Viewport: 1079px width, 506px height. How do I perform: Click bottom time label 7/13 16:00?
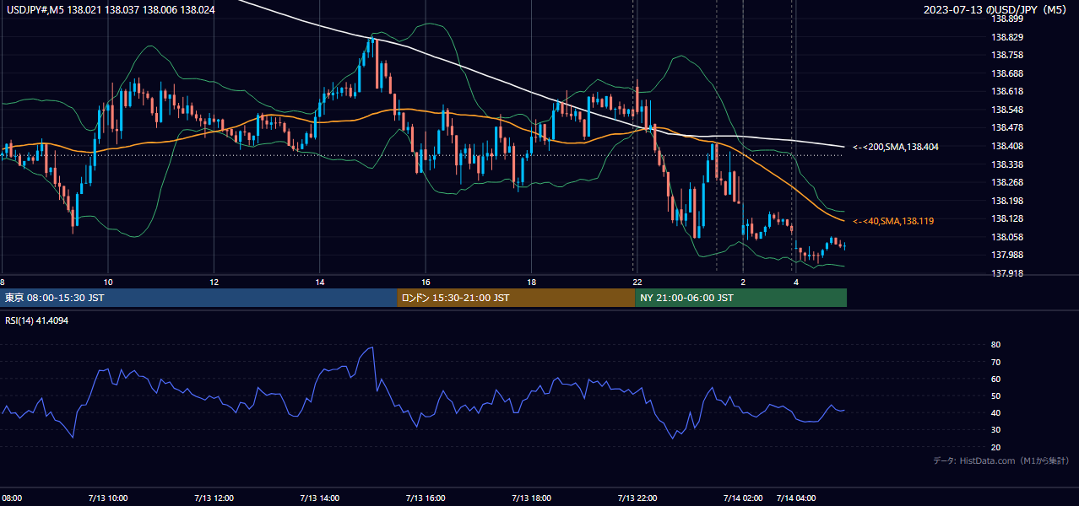(x=426, y=498)
